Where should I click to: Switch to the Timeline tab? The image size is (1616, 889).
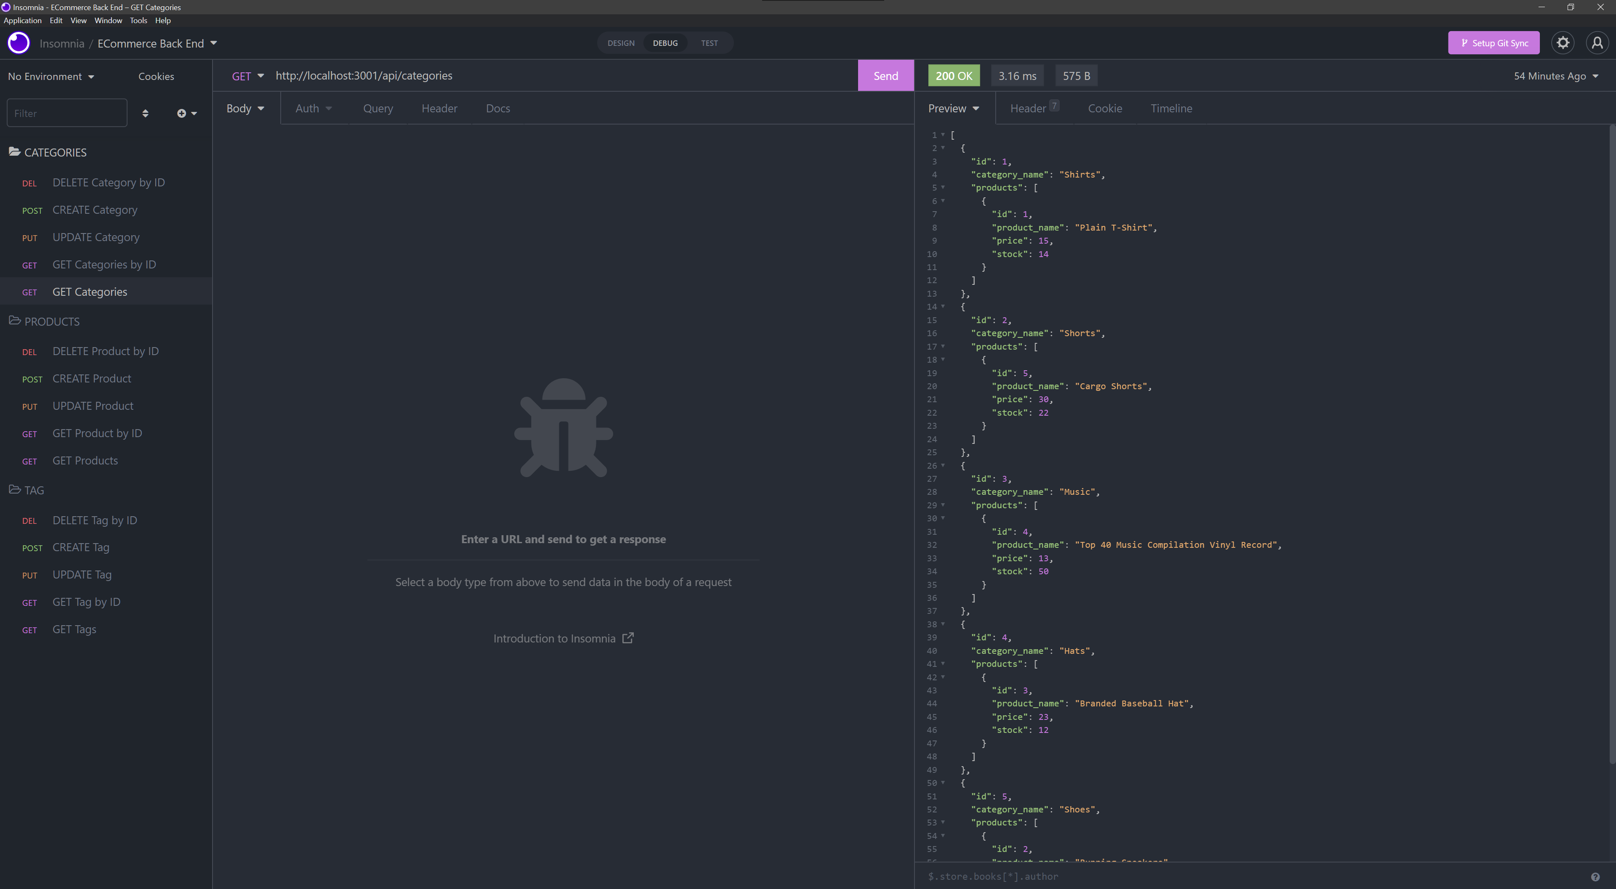pyautogui.click(x=1171, y=108)
